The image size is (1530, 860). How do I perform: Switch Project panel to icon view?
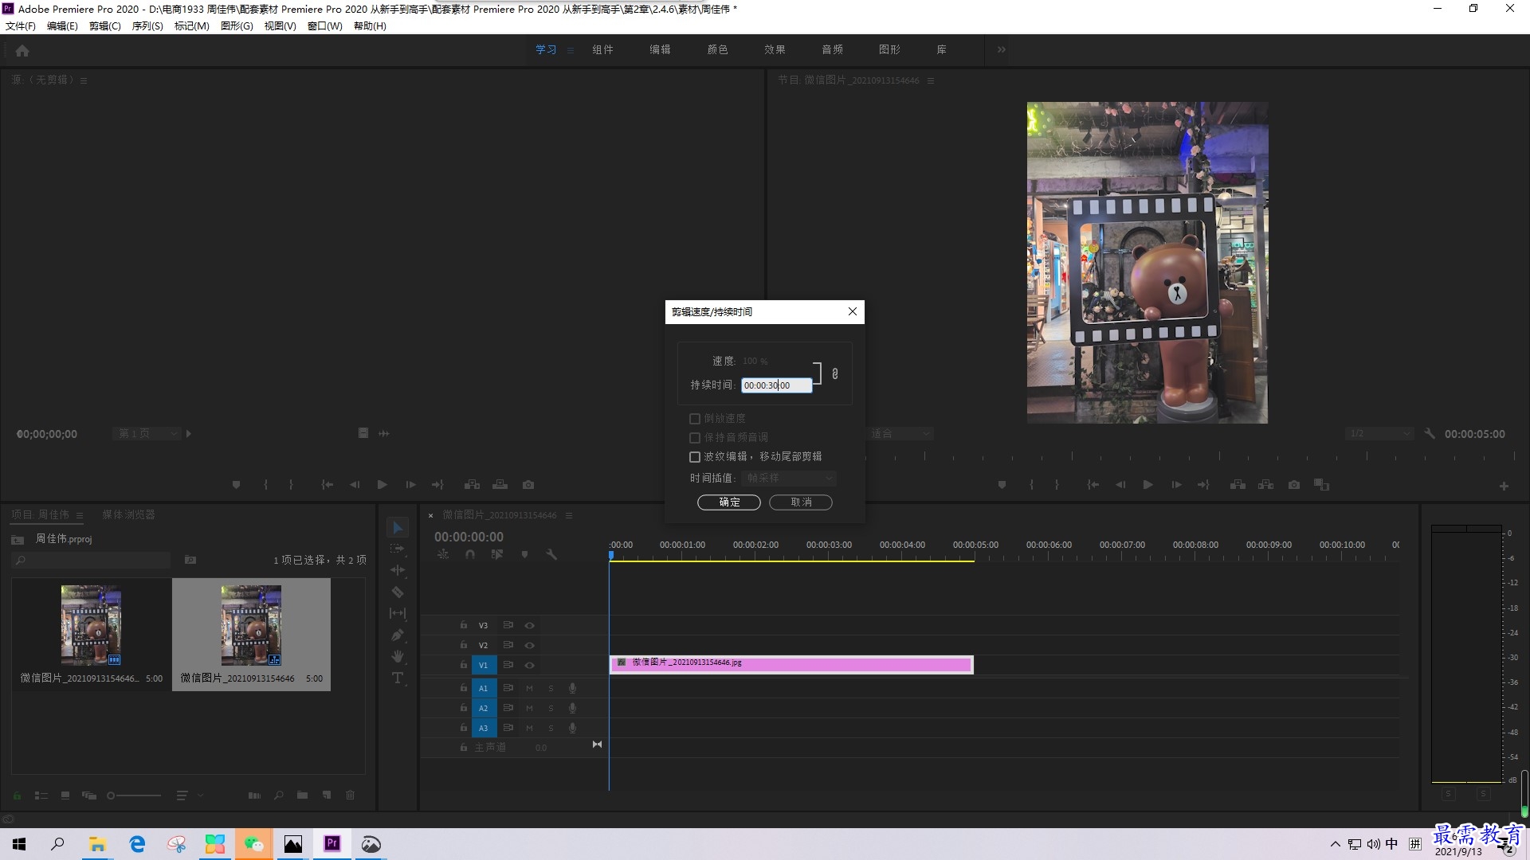pos(65,795)
